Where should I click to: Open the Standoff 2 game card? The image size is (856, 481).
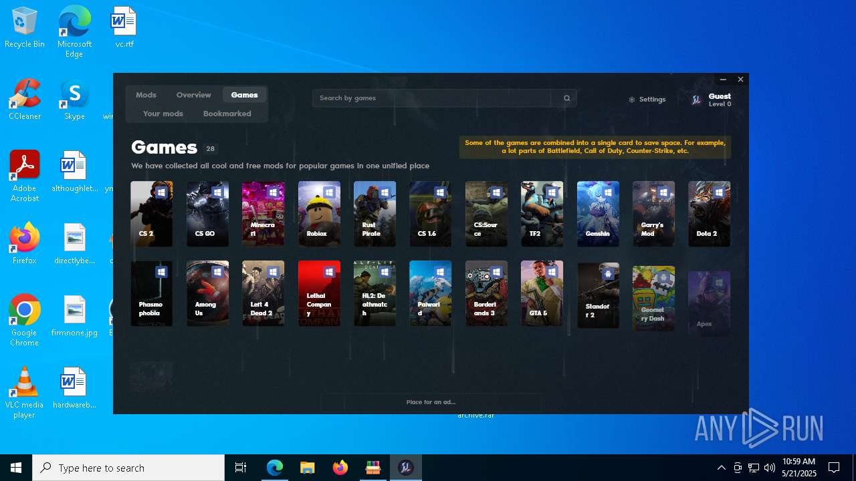coord(598,295)
